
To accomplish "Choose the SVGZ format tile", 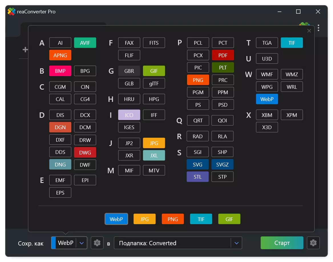I will 222,165.
